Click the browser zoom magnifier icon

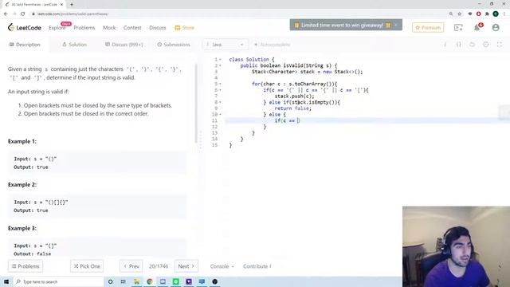[451, 14]
